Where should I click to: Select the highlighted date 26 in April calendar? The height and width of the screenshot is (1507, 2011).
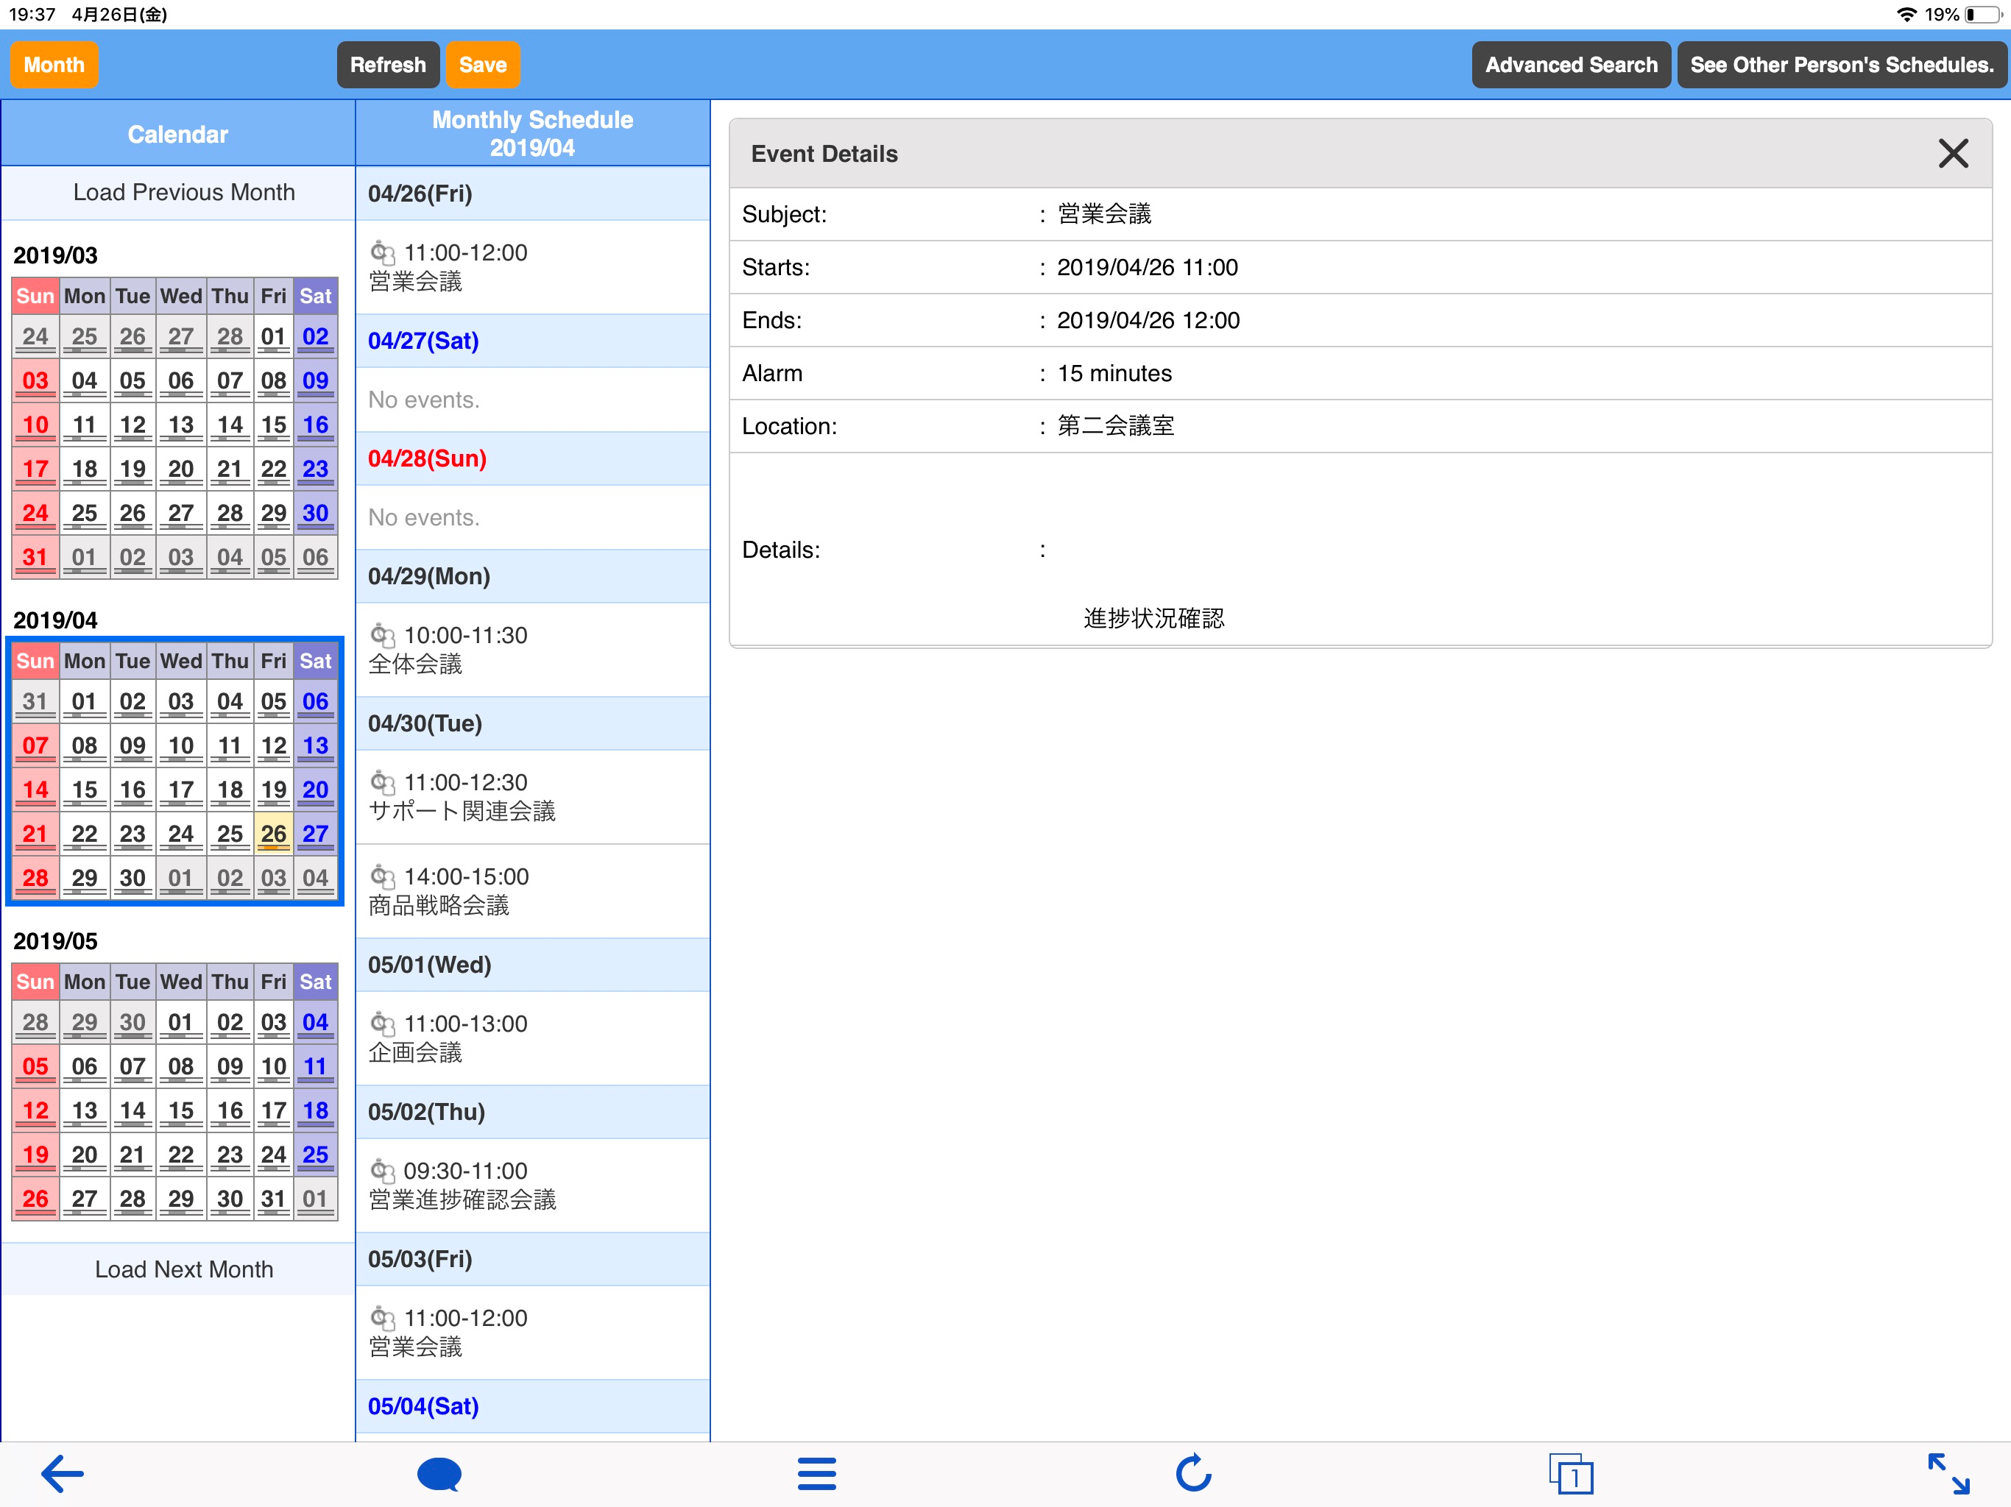[273, 834]
